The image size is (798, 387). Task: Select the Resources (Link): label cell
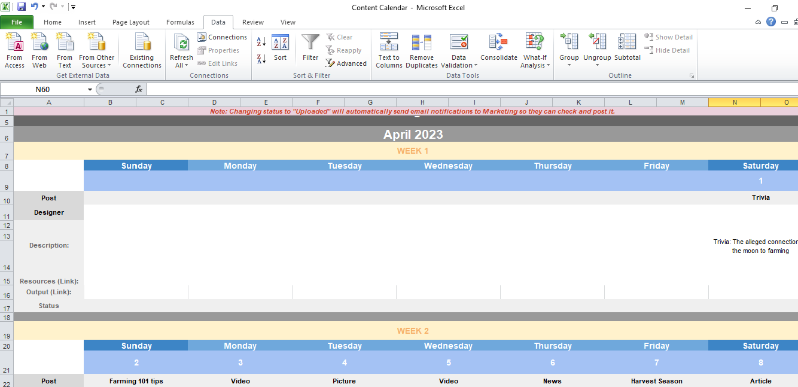click(48, 281)
